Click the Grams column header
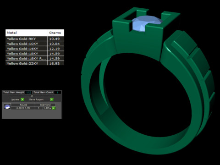 pyautogui.click(x=55, y=33)
